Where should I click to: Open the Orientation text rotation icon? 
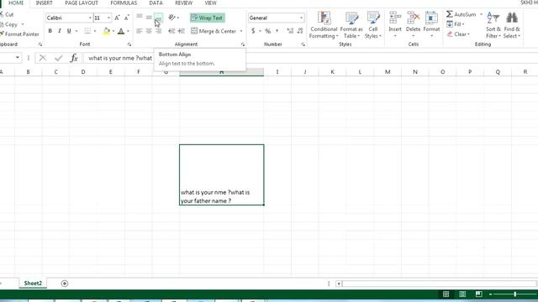click(x=172, y=18)
